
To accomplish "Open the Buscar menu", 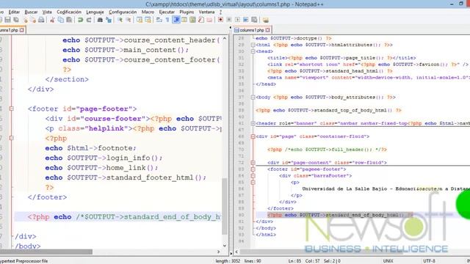I will (31, 12).
